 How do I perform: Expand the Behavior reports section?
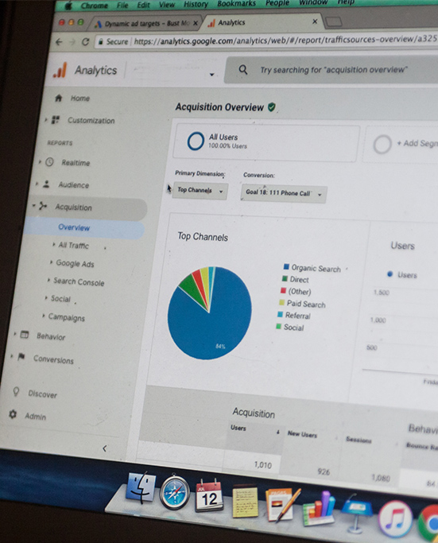(x=51, y=336)
